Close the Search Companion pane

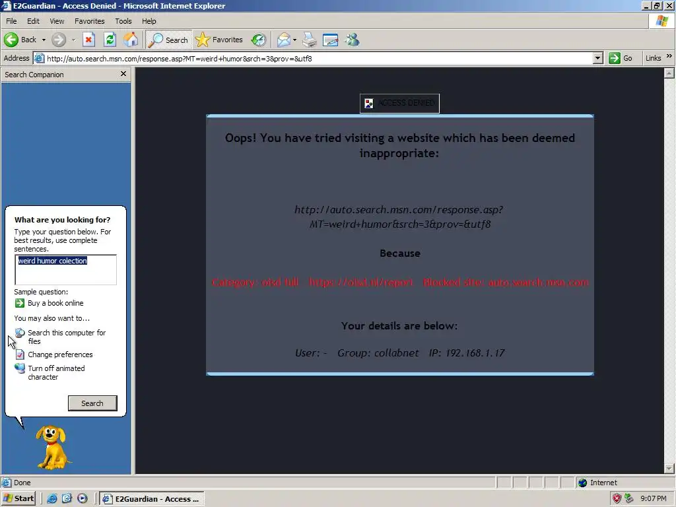click(x=123, y=74)
